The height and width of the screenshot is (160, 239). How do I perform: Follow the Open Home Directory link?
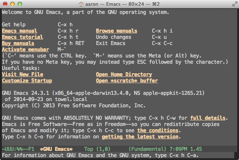[124, 74]
